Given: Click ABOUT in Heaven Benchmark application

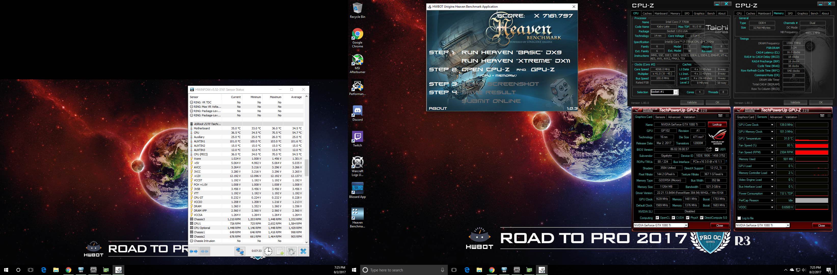Looking at the screenshot, I should coord(438,108).
